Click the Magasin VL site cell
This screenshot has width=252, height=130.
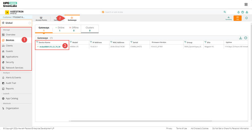coord(209,47)
